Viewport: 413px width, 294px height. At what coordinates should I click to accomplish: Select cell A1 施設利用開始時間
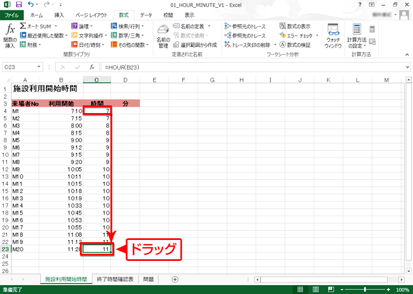point(25,88)
